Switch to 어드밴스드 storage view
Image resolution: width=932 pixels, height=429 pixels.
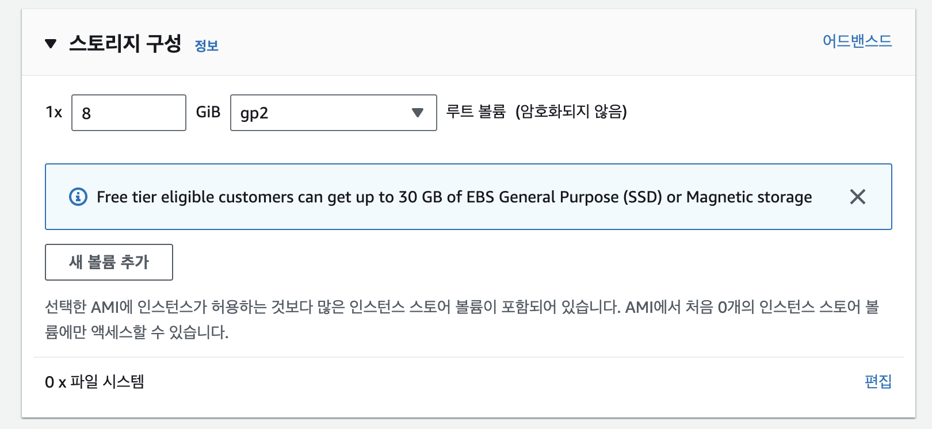click(857, 41)
